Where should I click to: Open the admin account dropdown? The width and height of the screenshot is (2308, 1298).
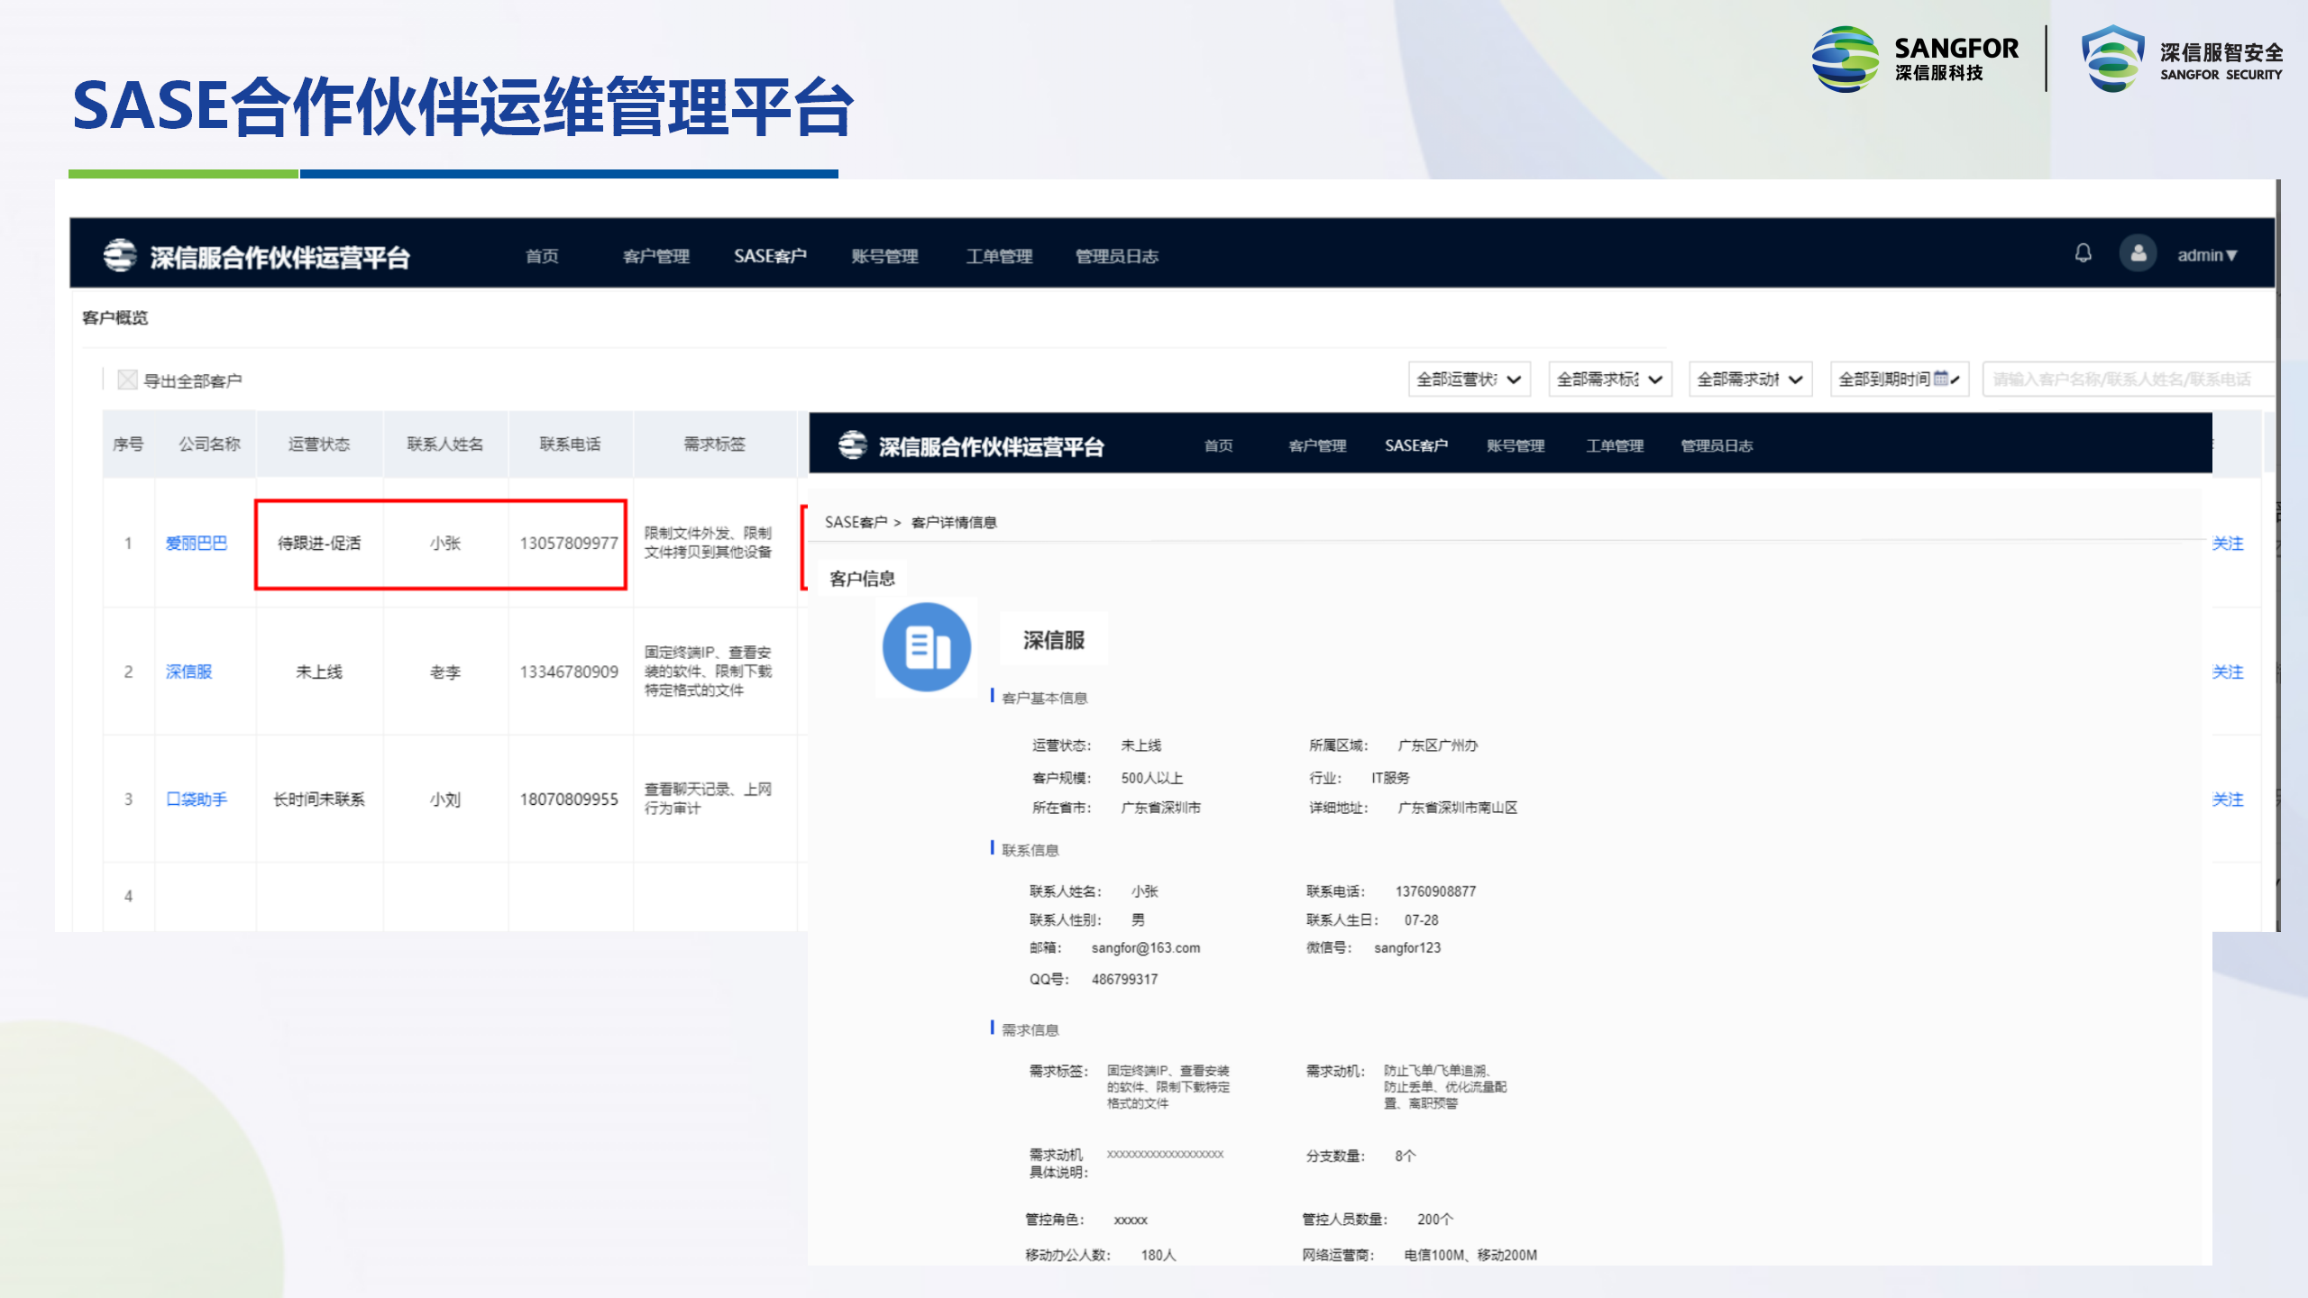[x=2207, y=255]
